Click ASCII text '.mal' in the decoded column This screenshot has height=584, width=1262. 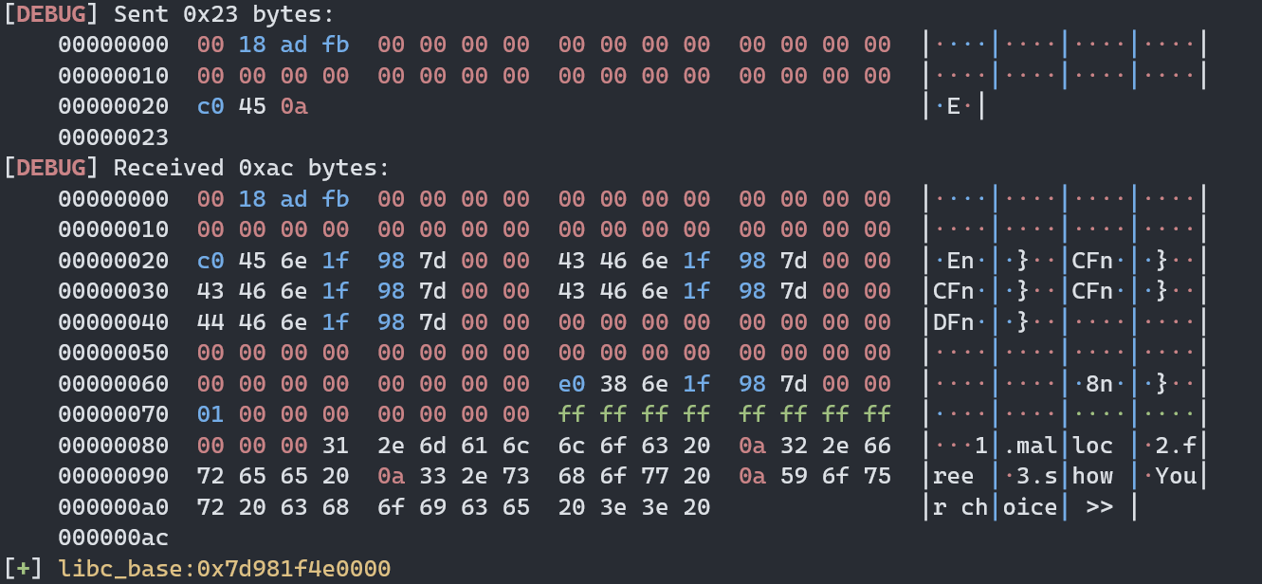click(1031, 446)
